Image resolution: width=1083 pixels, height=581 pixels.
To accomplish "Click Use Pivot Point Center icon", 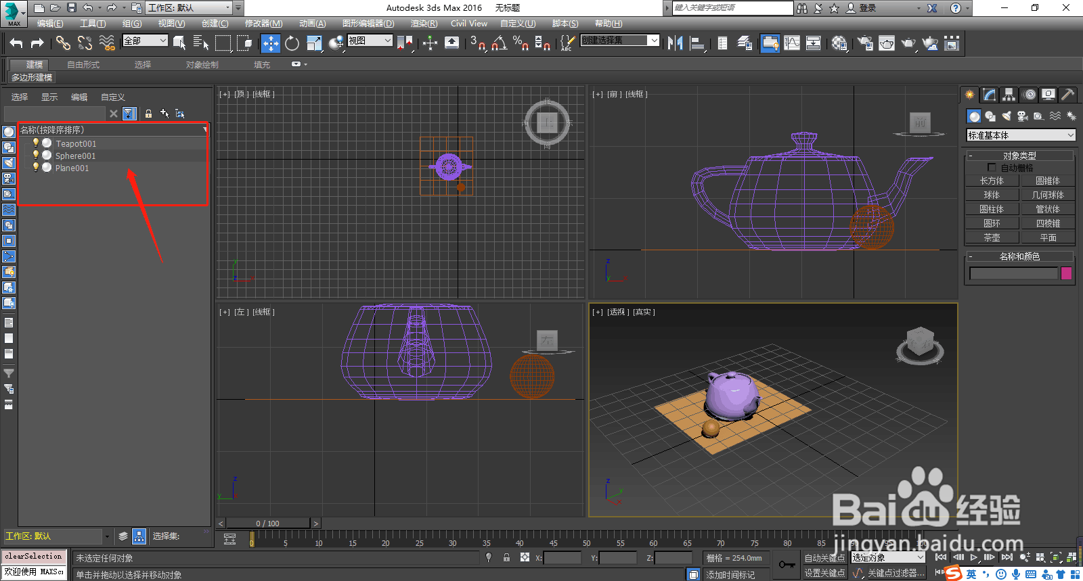I will pos(405,43).
